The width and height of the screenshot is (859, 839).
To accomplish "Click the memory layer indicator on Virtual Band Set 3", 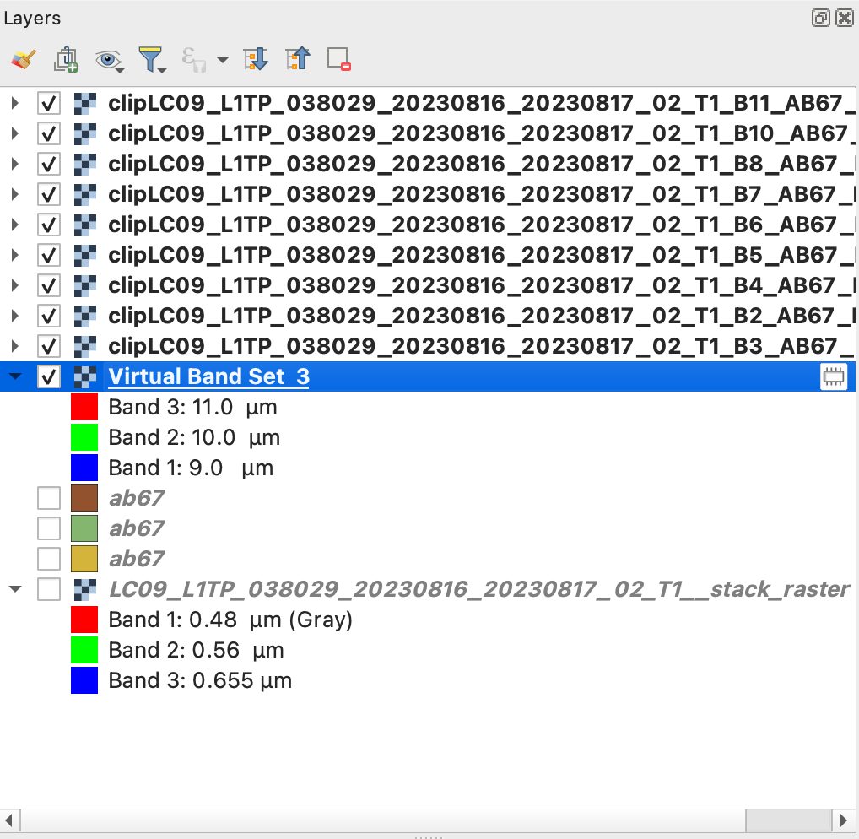I will (833, 376).
